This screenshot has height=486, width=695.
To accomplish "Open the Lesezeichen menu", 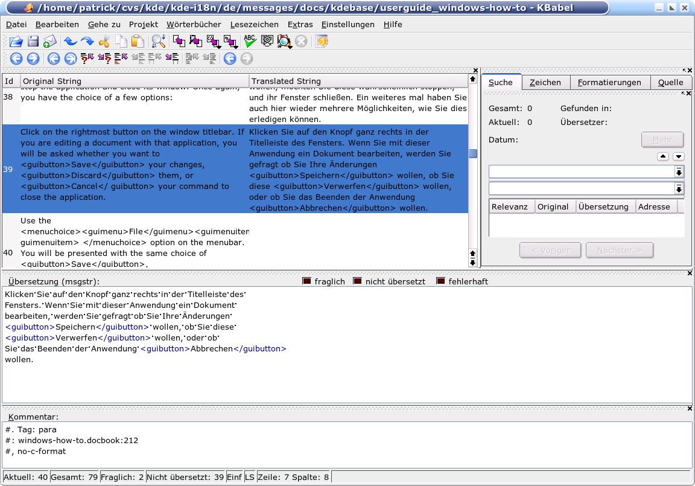I will (255, 24).
